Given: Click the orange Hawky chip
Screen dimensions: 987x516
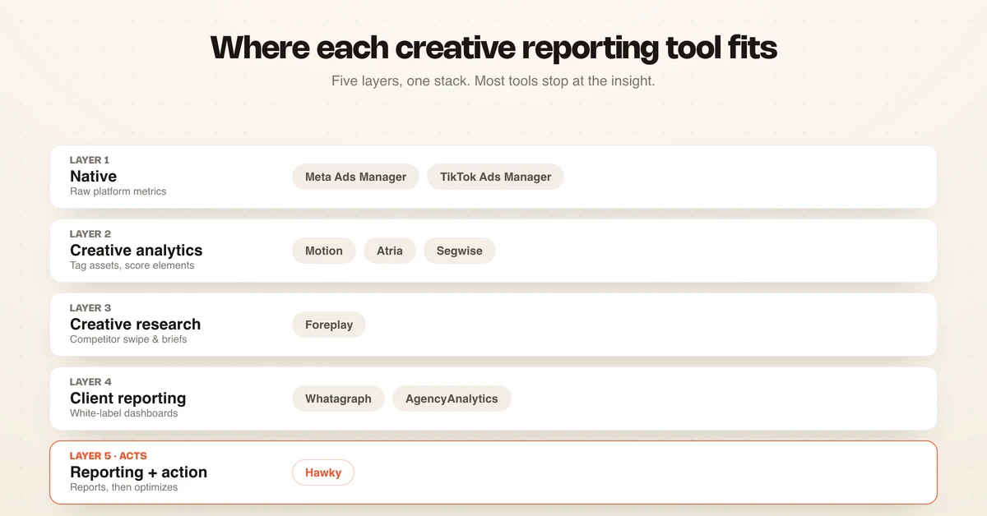Looking at the screenshot, I should 323,472.
